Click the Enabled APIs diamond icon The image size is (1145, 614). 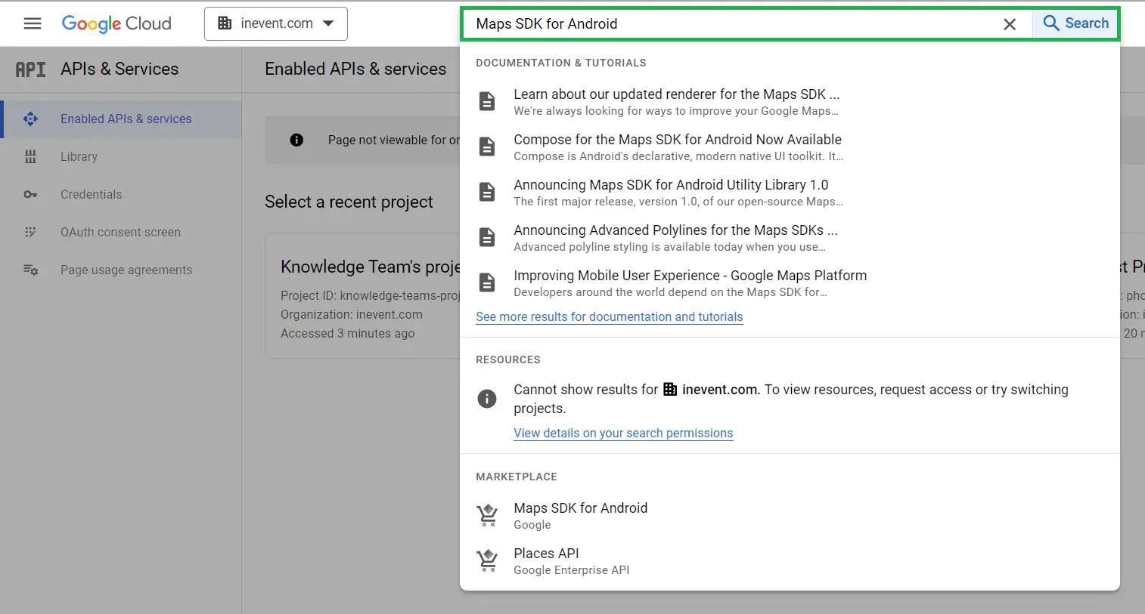(x=30, y=119)
